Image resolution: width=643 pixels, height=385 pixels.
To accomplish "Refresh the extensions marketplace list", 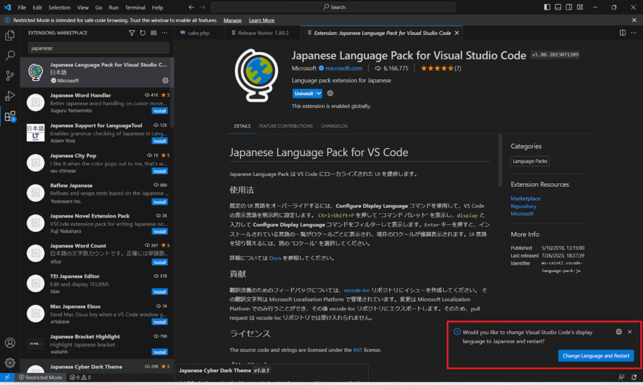I will [142, 33].
